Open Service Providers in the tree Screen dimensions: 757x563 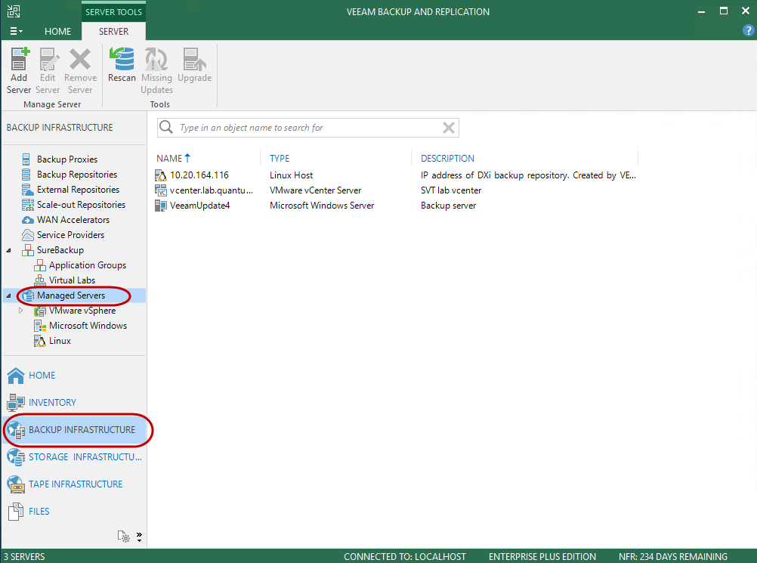click(x=70, y=235)
